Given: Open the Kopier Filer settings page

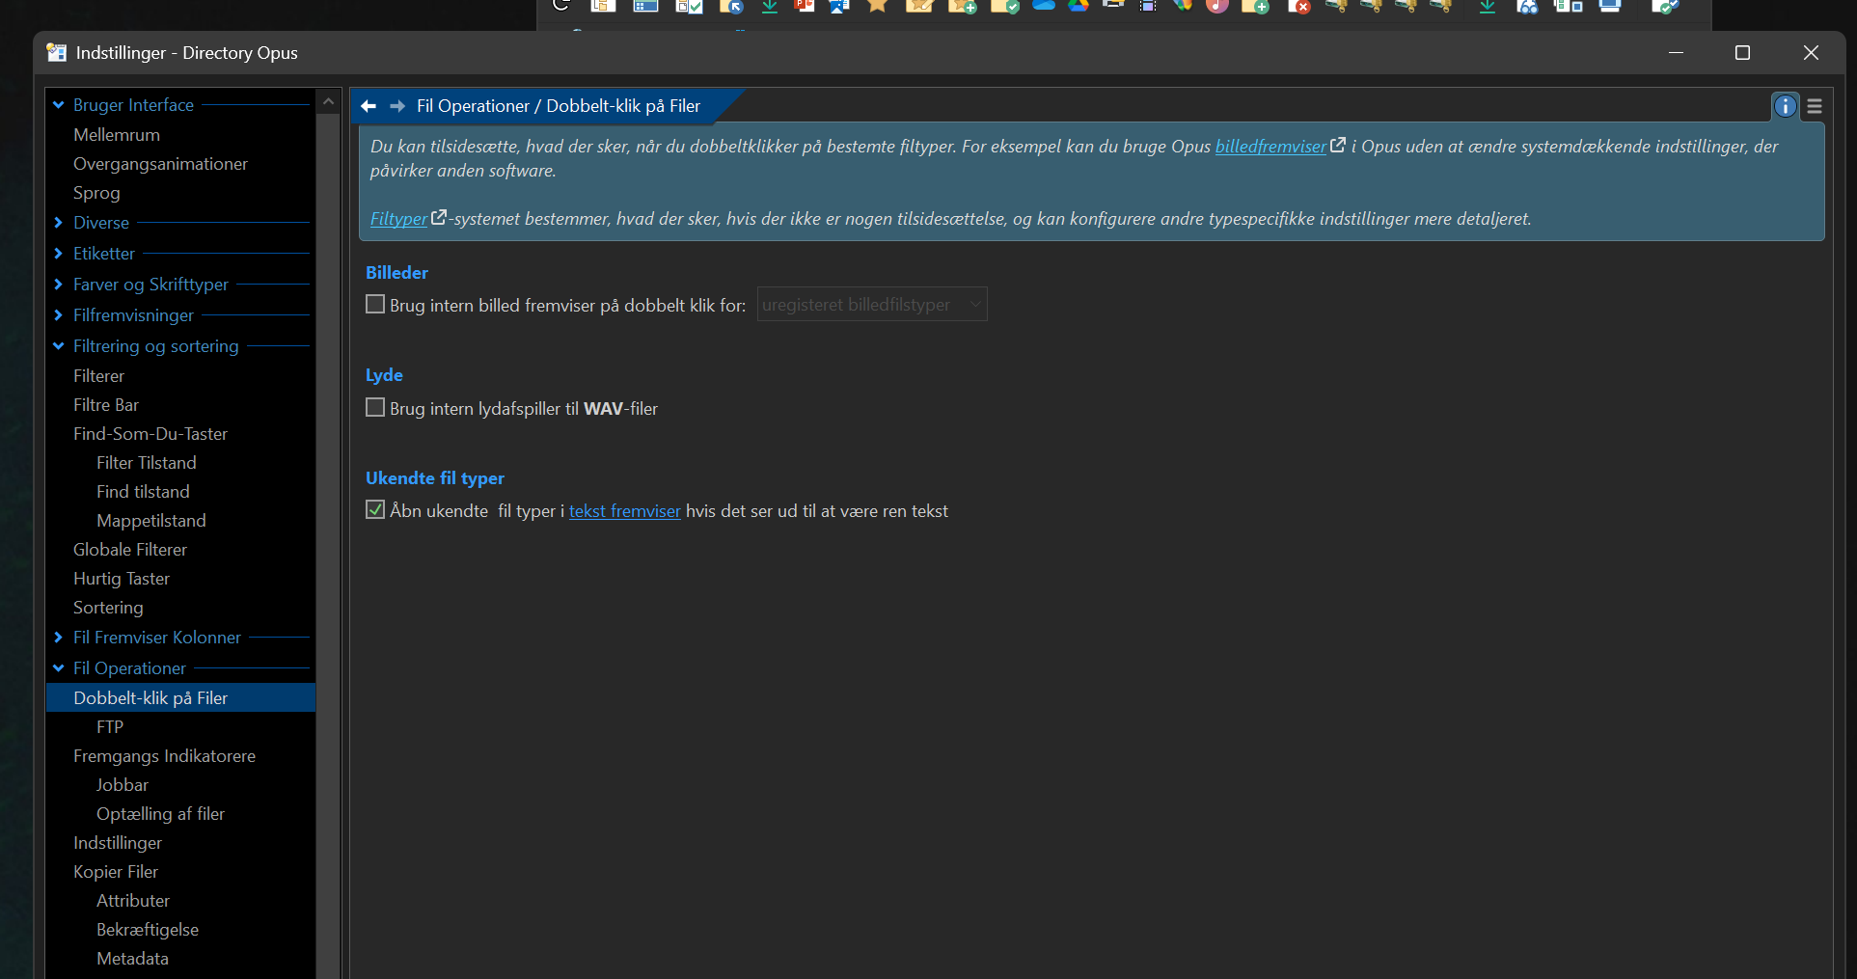Looking at the screenshot, I should pos(116,872).
